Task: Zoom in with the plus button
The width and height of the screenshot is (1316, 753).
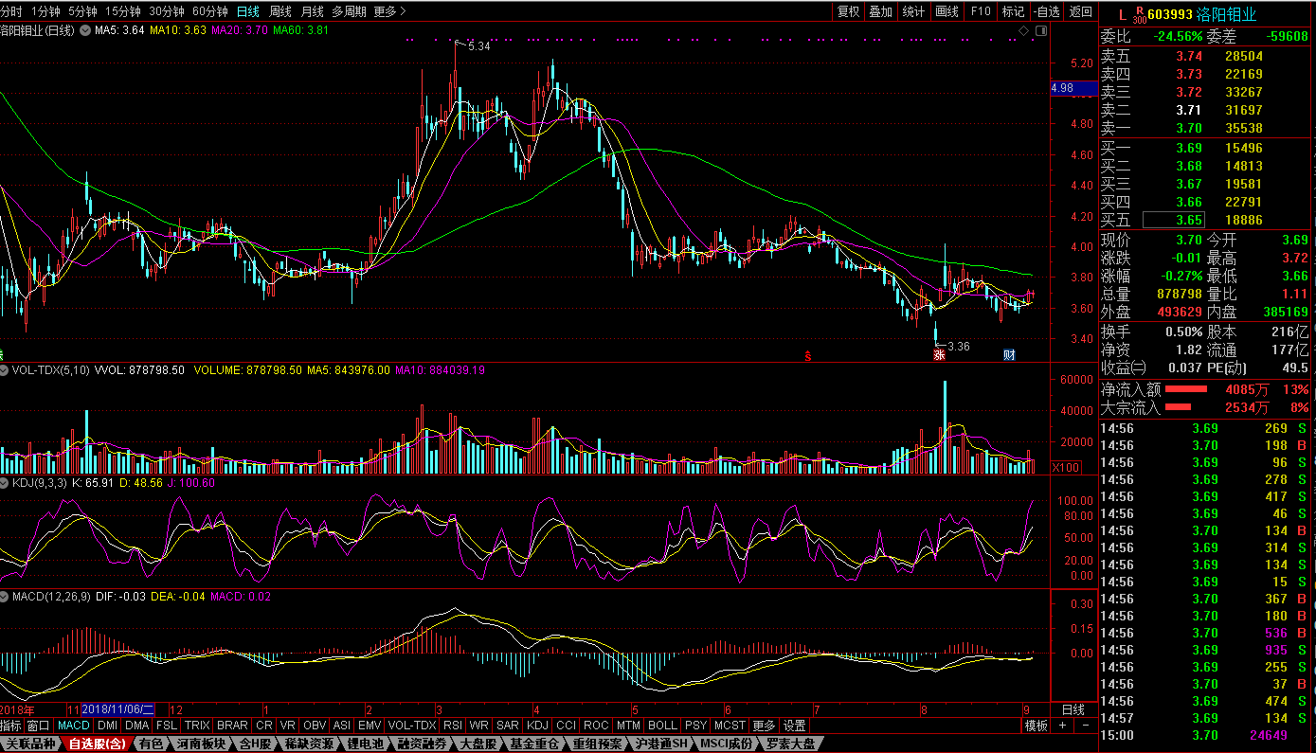Action: coord(1062,726)
